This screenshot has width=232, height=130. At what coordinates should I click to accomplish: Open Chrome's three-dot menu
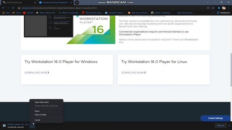(x=229, y=8)
